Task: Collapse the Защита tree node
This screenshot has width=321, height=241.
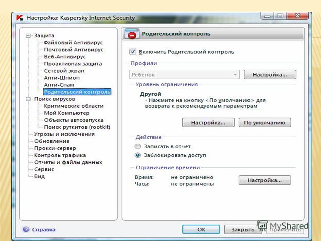Action: click(x=28, y=36)
